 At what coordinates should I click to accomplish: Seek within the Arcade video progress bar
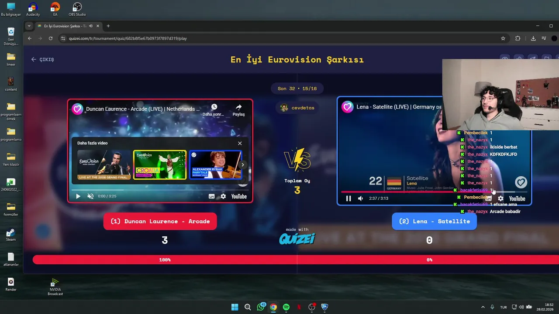tap(160, 190)
